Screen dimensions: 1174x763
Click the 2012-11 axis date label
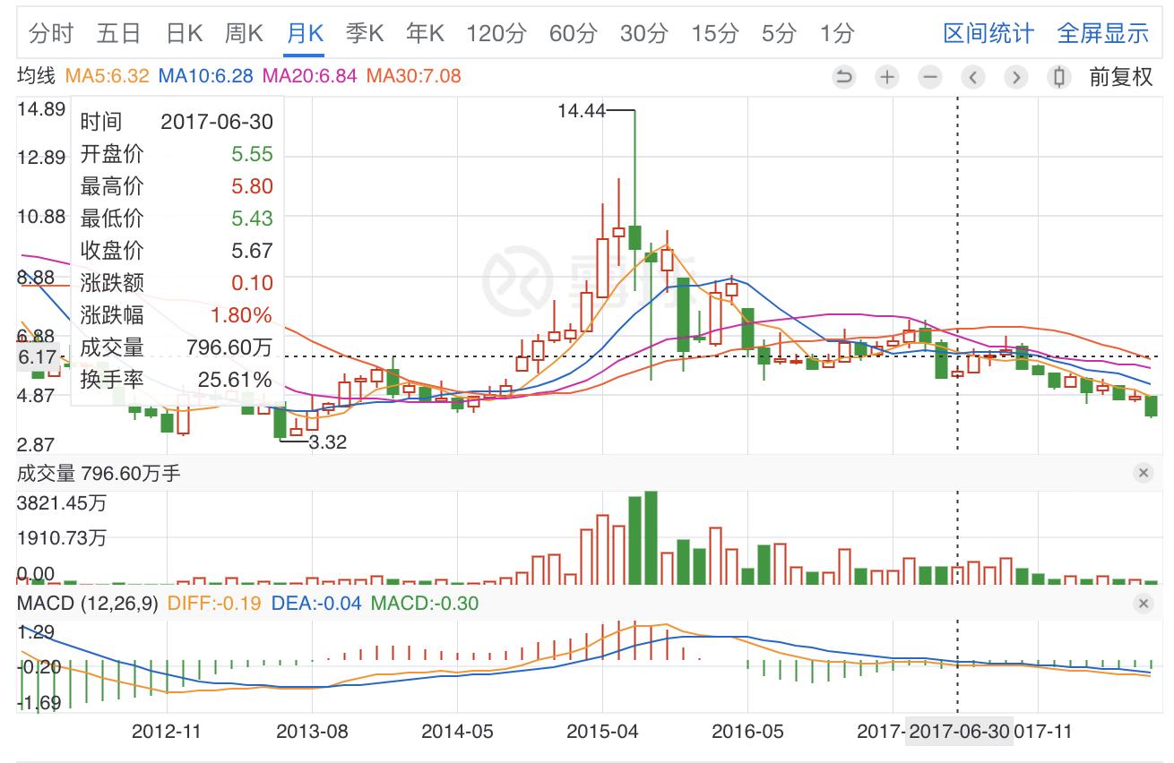(167, 732)
